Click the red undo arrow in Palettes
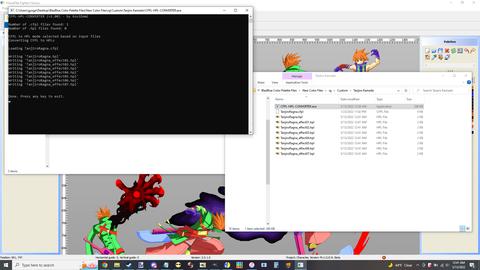 [466, 51]
